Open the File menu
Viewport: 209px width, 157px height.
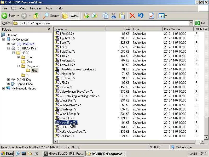click(x=5, y=8)
